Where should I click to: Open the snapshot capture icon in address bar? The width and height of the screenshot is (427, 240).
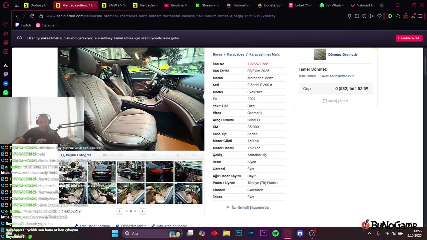[x=357, y=16]
